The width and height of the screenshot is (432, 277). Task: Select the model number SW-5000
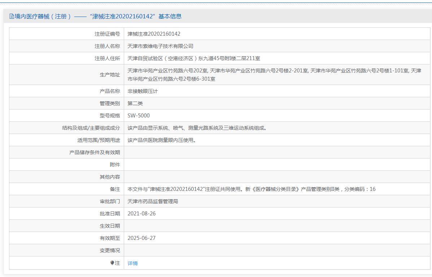[x=139, y=116]
